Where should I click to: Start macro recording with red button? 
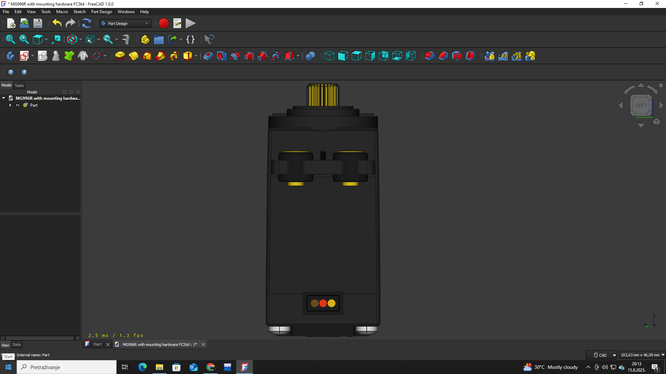[x=163, y=23]
